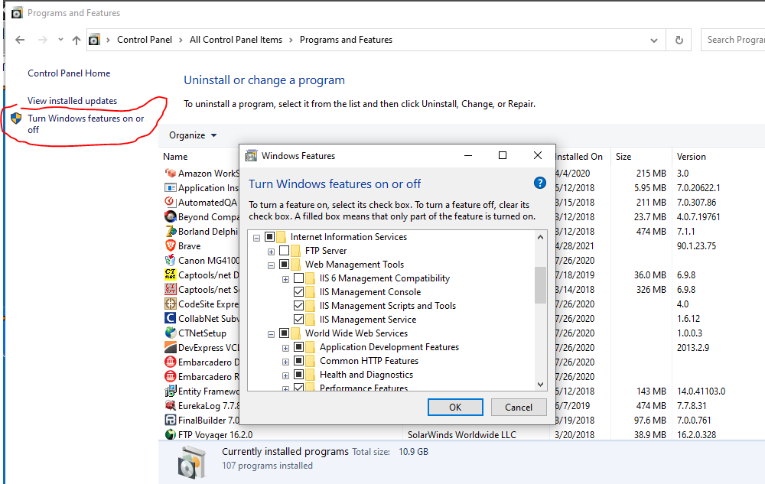Open View installed updates link
This screenshot has width=765, height=484.
tap(72, 101)
